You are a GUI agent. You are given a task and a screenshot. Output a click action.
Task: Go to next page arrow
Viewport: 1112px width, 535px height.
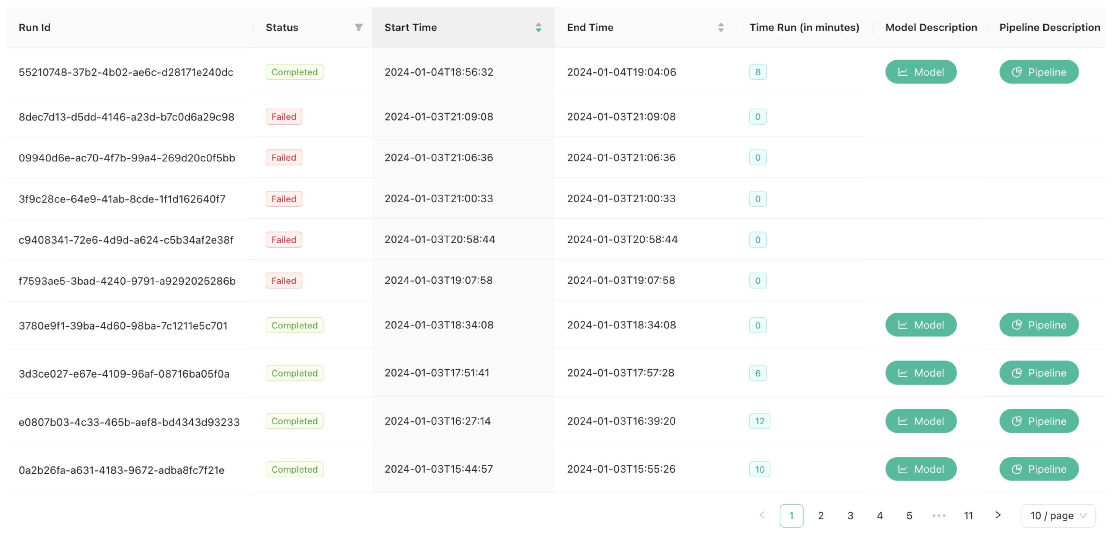click(x=998, y=515)
